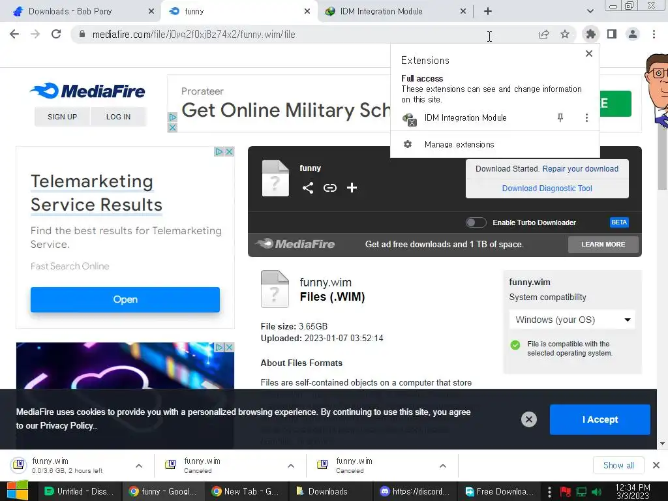Open more options for IDM Integration Module

(x=586, y=117)
